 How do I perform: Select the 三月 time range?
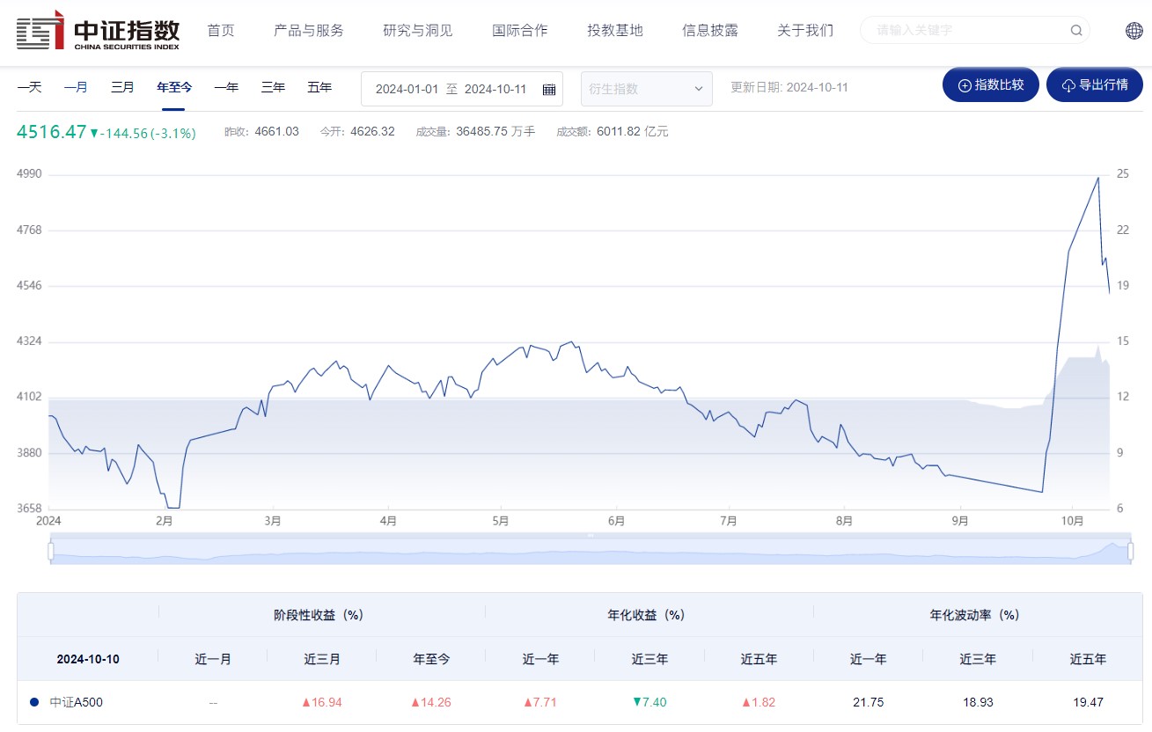point(122,87)
